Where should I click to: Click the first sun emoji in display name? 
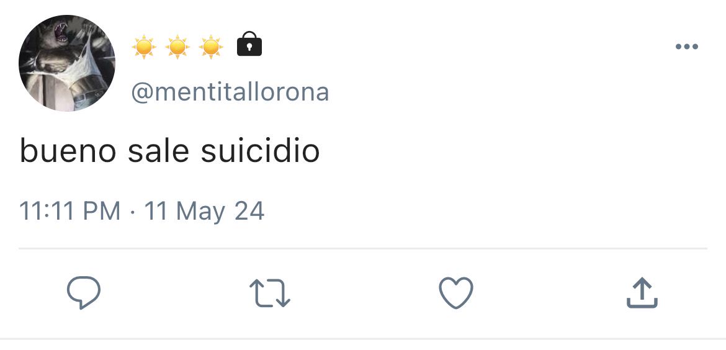coord(144,47)
